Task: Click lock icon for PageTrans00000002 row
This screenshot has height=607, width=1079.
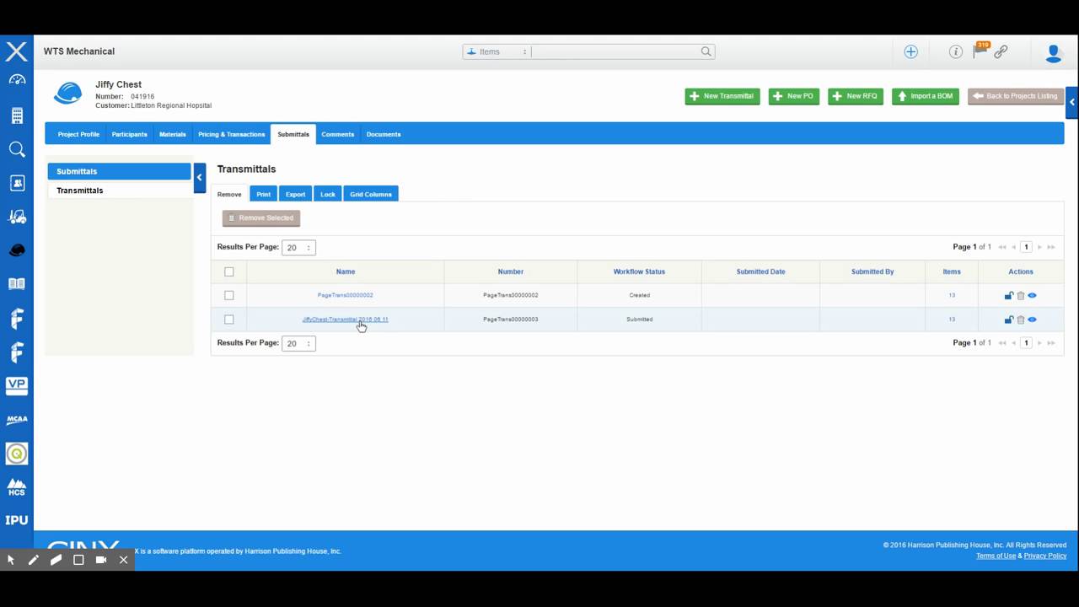Action: tap(1008, 295)
